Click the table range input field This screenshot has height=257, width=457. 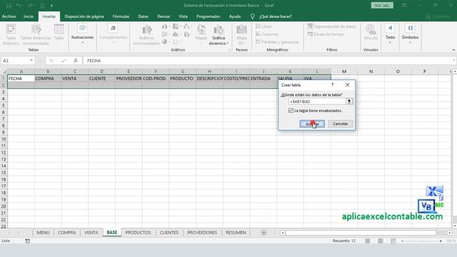click(x=317, y=101)
